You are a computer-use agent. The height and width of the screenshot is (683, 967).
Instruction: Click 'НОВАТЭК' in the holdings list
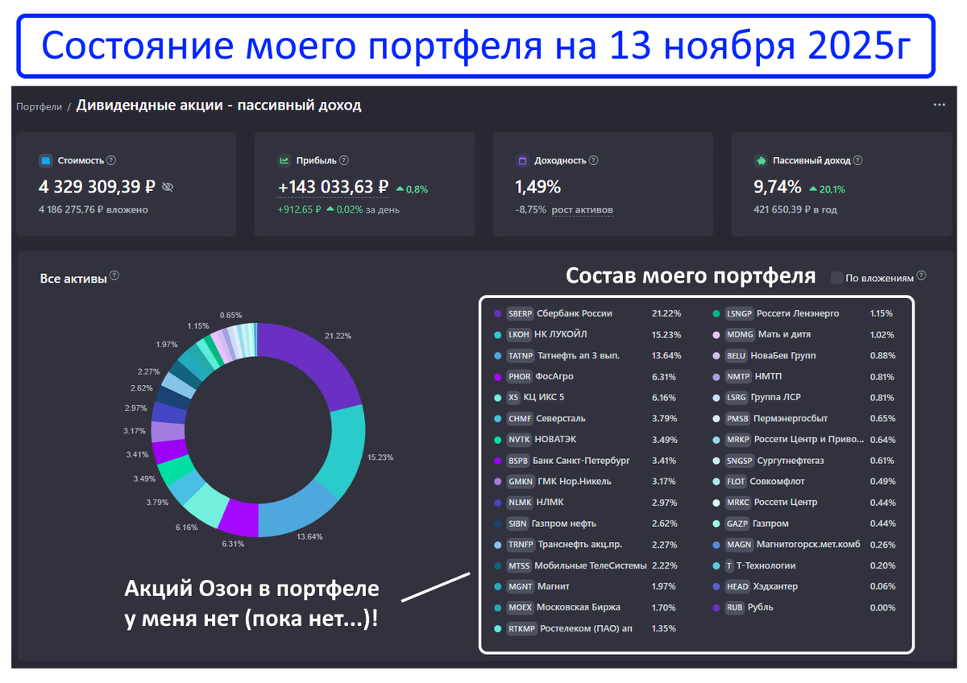click(x=557, y=439)
